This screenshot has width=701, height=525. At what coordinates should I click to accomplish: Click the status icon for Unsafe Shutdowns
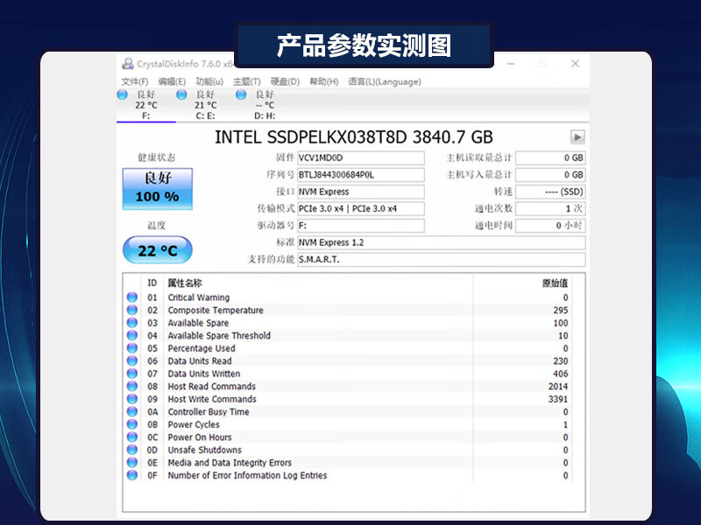[132, 450]
